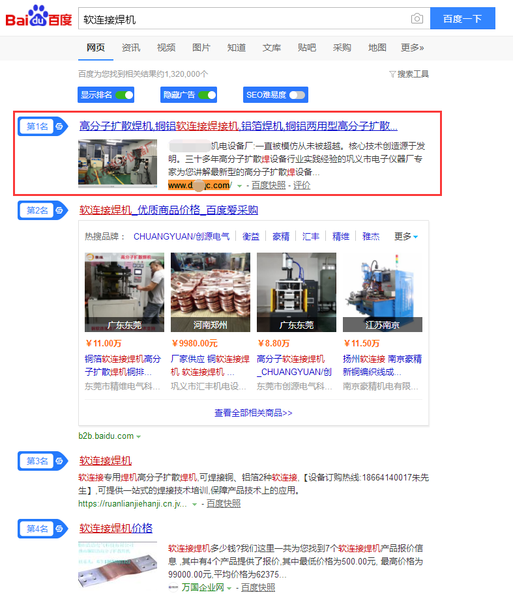The image size is (513, 599).
Task: Click price ¥11.50万
Action: [361, 343]
